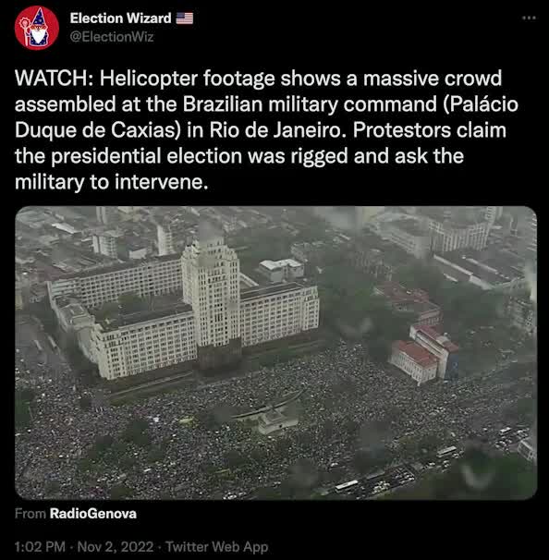Click the white tower building in the video
This screenshot has width=549, height=560.
pyautogui.click(x=211, y=293)
